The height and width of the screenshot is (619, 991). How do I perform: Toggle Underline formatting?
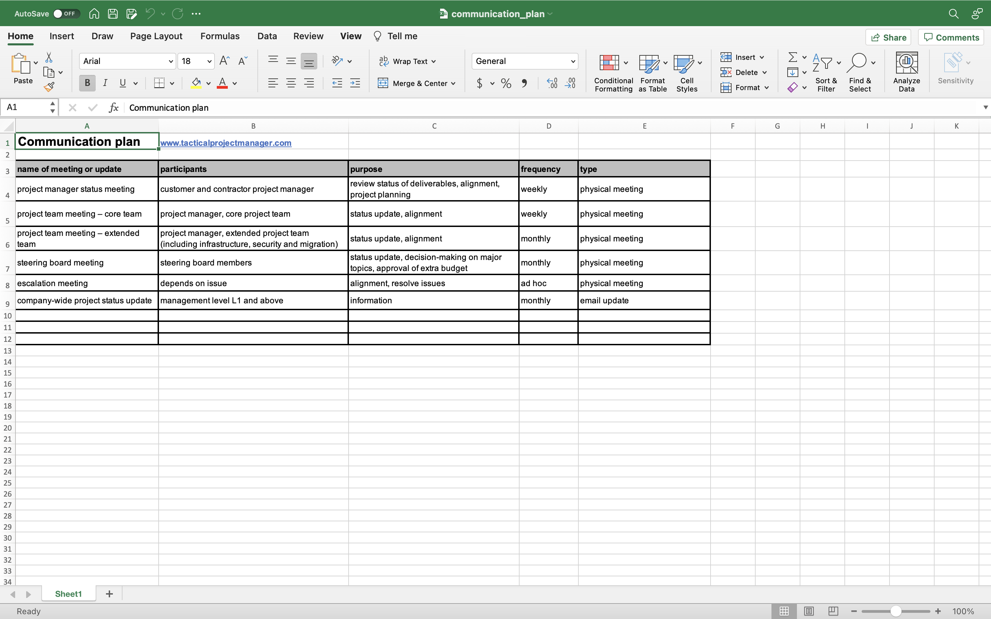[122, 83]
